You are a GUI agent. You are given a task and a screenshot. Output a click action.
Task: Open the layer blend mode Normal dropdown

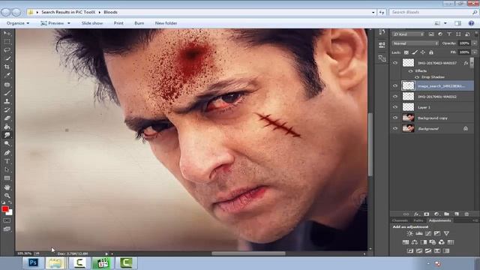tap(415, 43)
